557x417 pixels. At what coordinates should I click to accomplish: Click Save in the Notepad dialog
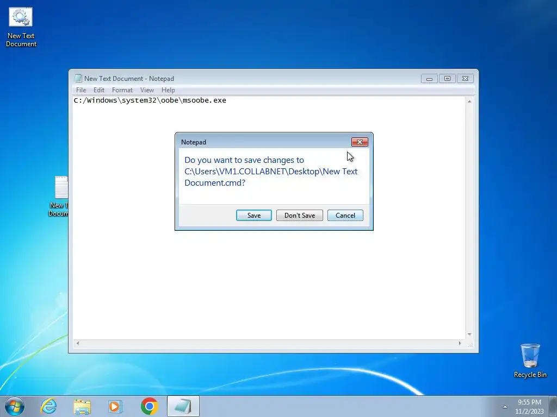click(x=253, y=215)
